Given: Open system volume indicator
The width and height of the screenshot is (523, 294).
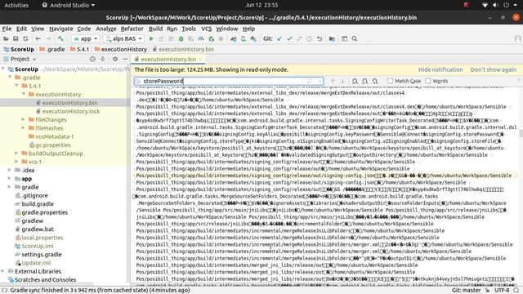Looking at the screenshot, I should tap(495, 5).
